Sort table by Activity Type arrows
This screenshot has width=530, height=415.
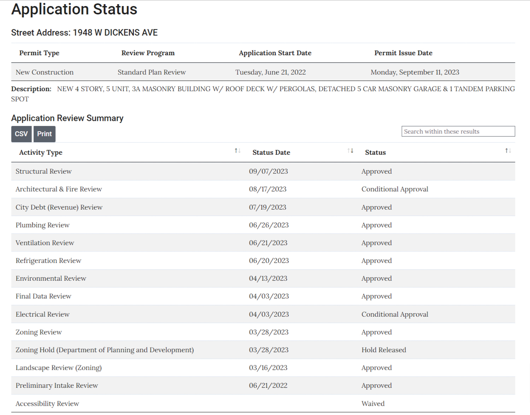tap(237, 151)
